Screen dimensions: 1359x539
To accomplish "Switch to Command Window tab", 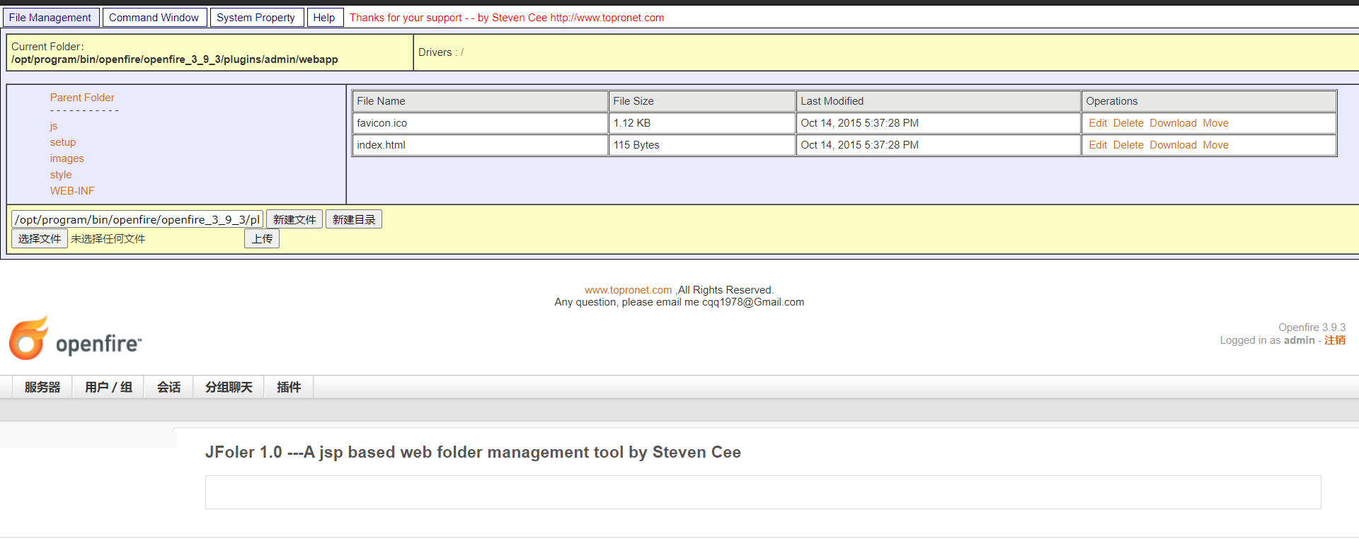I will pyautogui.click(x=154, y=18).
